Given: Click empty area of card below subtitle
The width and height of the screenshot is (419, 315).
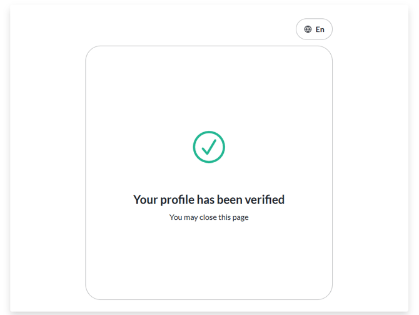Looking at the screenshot, I should pyautogui.click(x=209, y=263).
